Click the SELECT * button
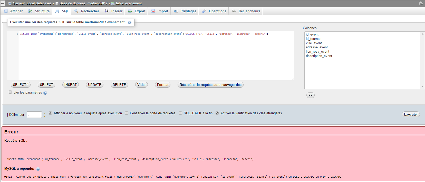Image resolution: width=425 pixels, height=182 pixels. (21, 85)
